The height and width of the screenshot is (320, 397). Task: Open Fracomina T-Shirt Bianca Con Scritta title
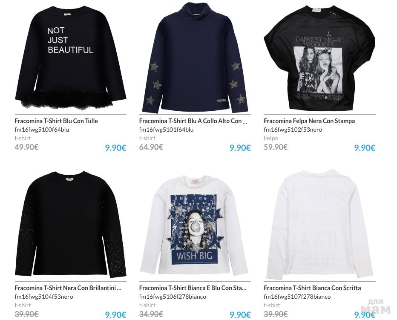[312, 288]
